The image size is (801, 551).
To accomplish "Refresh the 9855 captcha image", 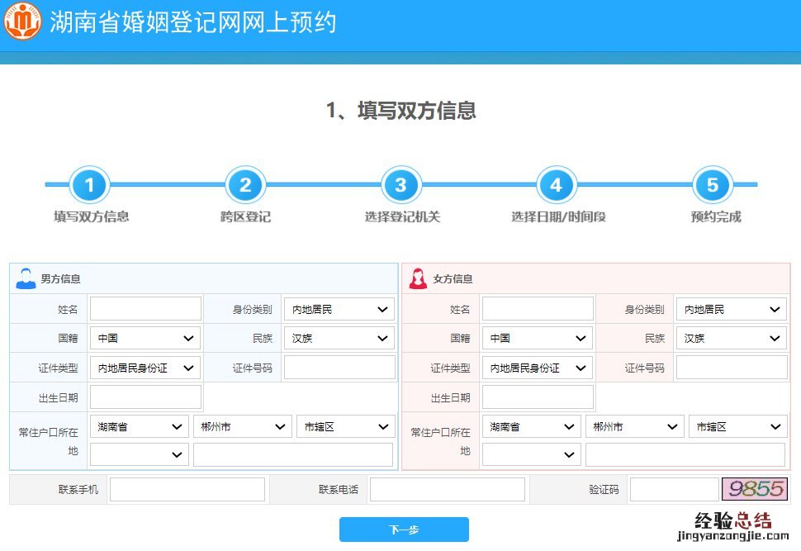I will (754, 489).
